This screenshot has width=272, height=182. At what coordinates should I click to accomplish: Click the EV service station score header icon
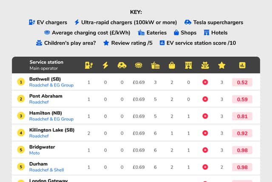[242, 65]
